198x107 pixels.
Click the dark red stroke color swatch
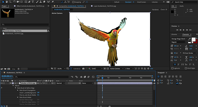pos(196,42)
